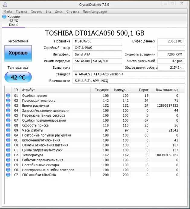Click the Raw-значения column header
This screenshot has width=190, height=209.
pyautogui.click(x=165, y=90)
